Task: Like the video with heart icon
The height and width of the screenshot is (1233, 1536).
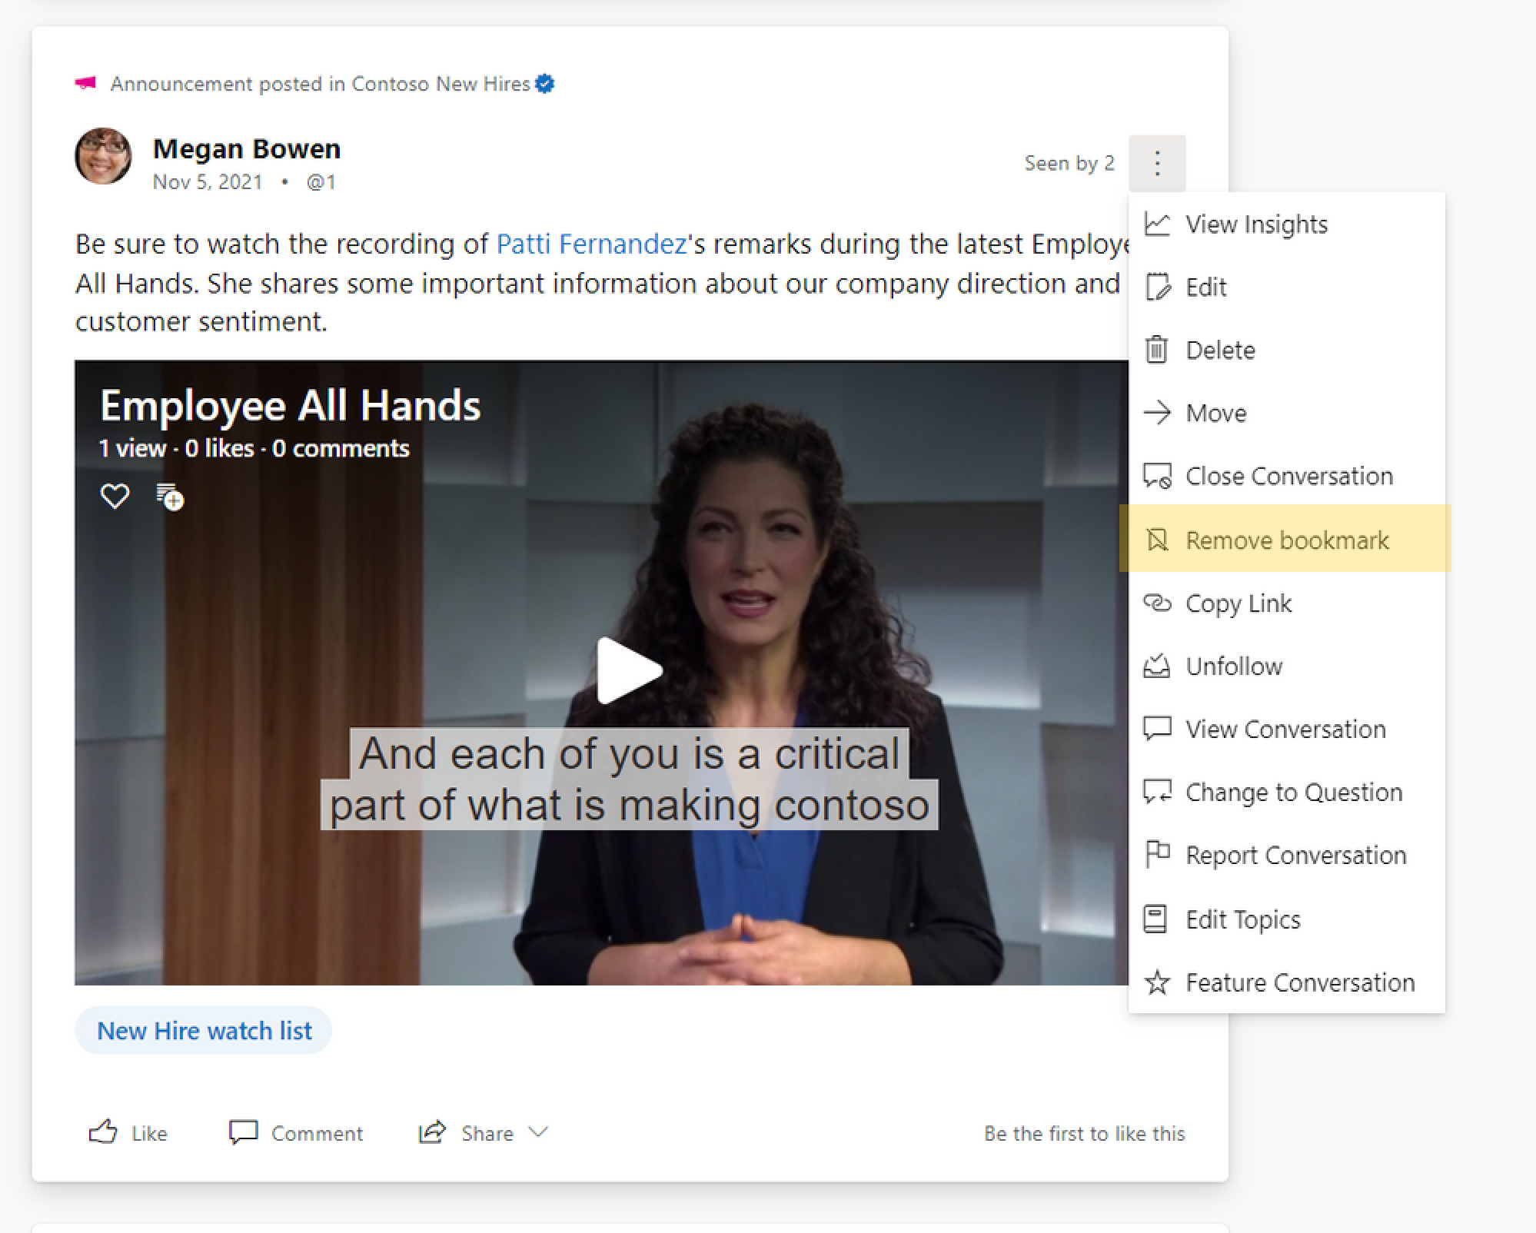Action: click(x=115, y=496)
